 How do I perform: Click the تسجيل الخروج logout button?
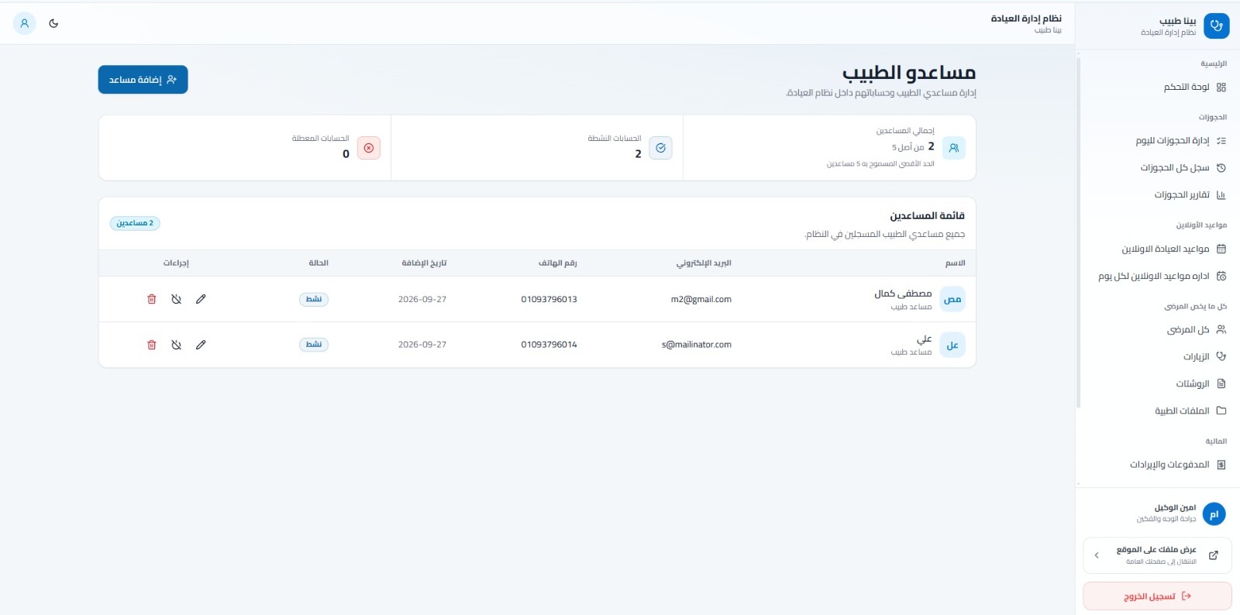[x=1157, y=596]
